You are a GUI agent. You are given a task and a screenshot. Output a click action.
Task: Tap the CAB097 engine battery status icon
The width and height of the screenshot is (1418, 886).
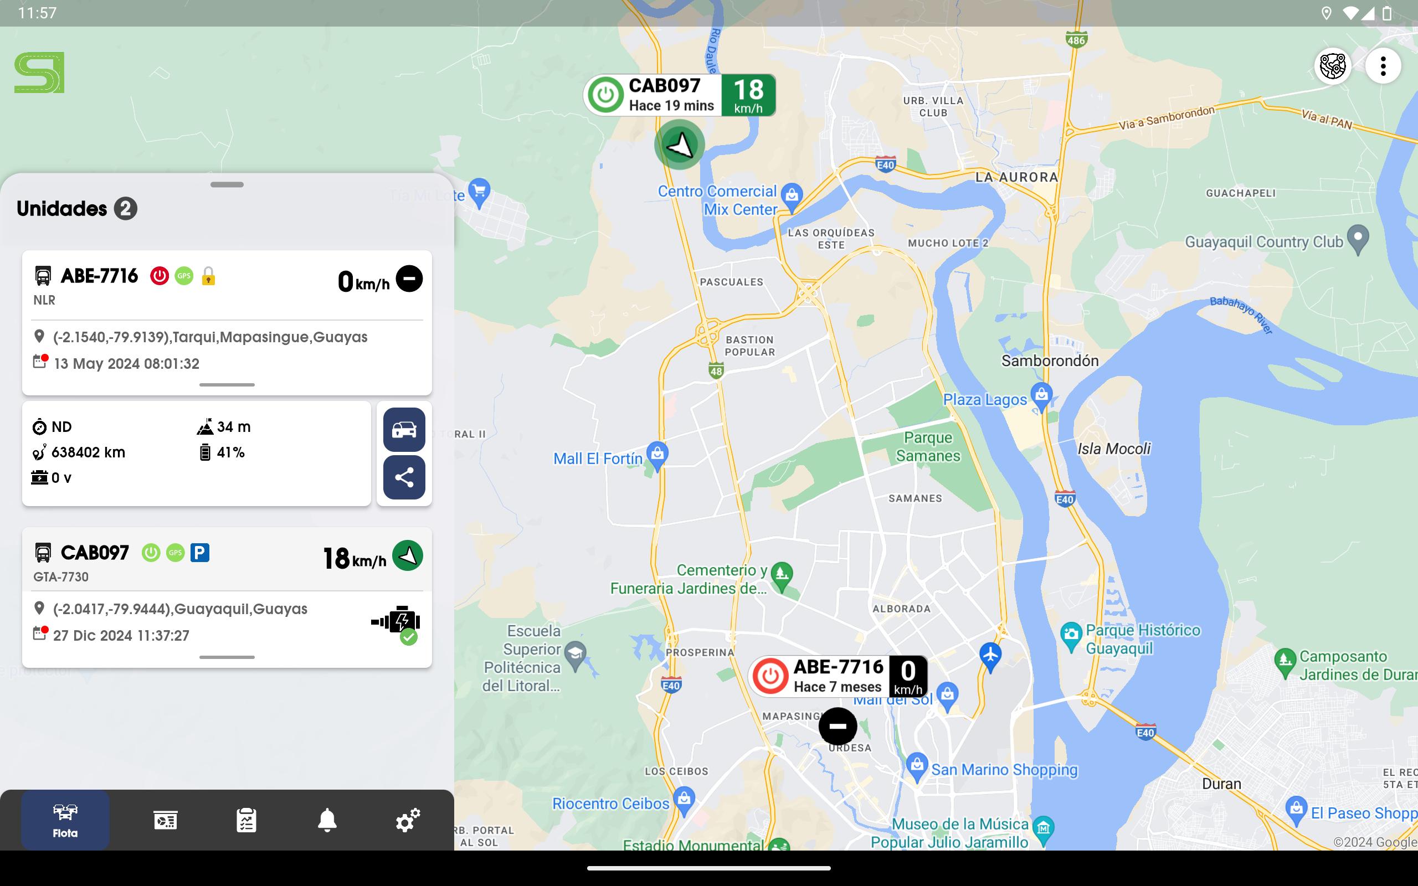tap(396, 624)
